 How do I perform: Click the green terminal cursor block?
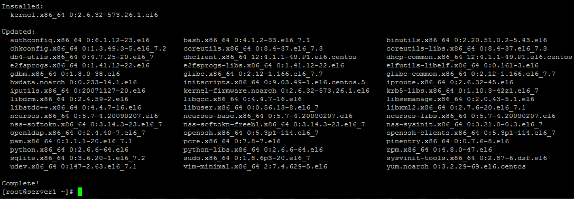(x=80, y=192)
